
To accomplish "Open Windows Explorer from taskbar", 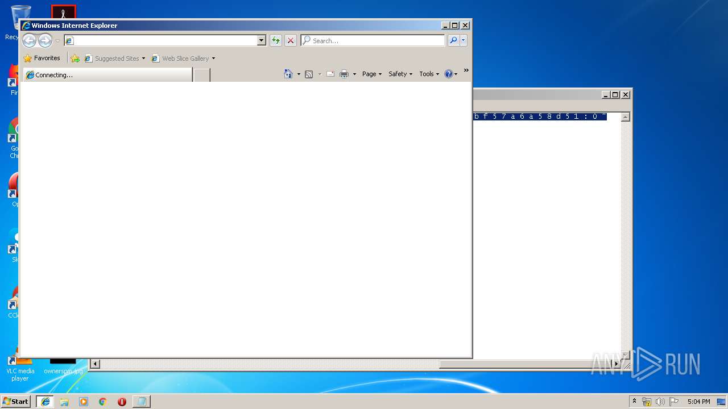I will tap(64, 402).
